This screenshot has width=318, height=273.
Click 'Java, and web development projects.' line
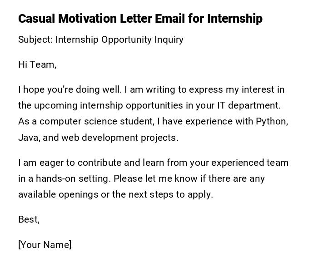coord(98,138)
